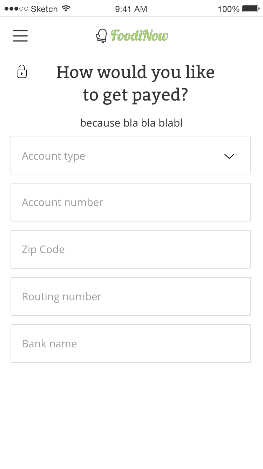Tap the 'because bla bla blabl' subtitle
This screenshot has width=263, height=469.
click(131, 123)
